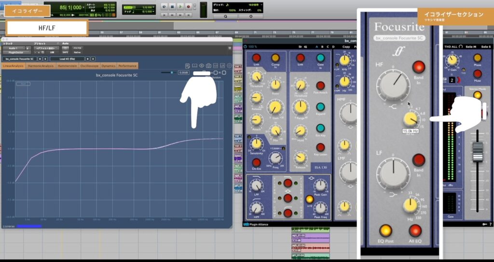Switch to the HarmonicAnalysis tab

click(41, 65)
